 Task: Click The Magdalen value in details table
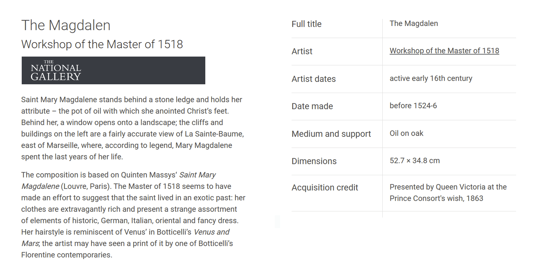point(414,23)
